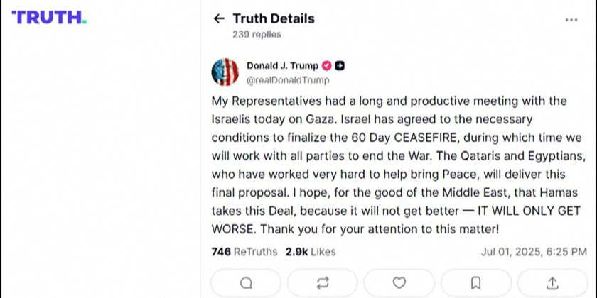Open the three-dot more options menu
The width and height of the screenshot is (597, 298).
[571, 20]
